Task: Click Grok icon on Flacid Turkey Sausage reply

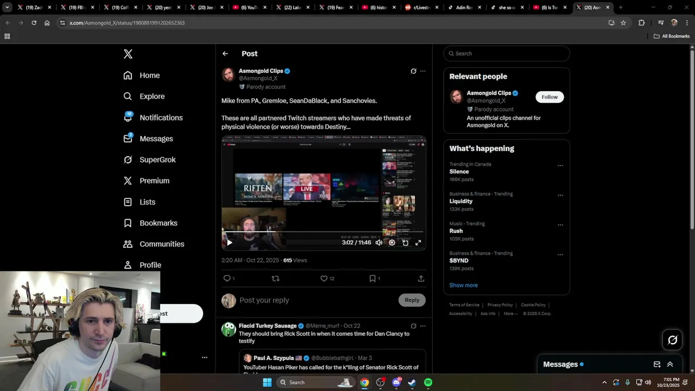Action: pyautogui.click(x=413, y=326)
